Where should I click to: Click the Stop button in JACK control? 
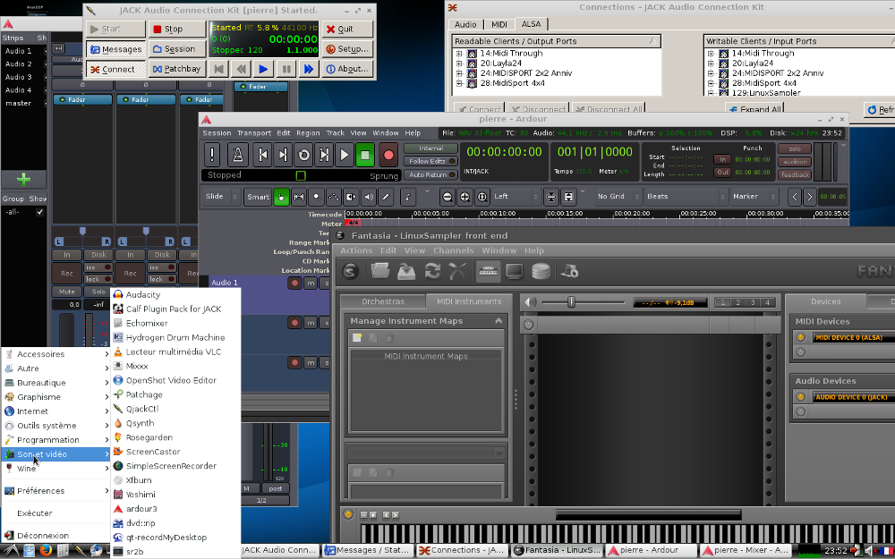point(177,30)
